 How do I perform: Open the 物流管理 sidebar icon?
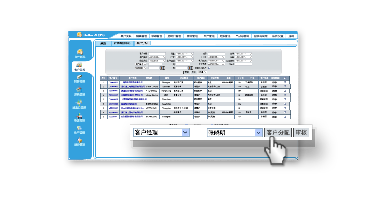point(80,117)
